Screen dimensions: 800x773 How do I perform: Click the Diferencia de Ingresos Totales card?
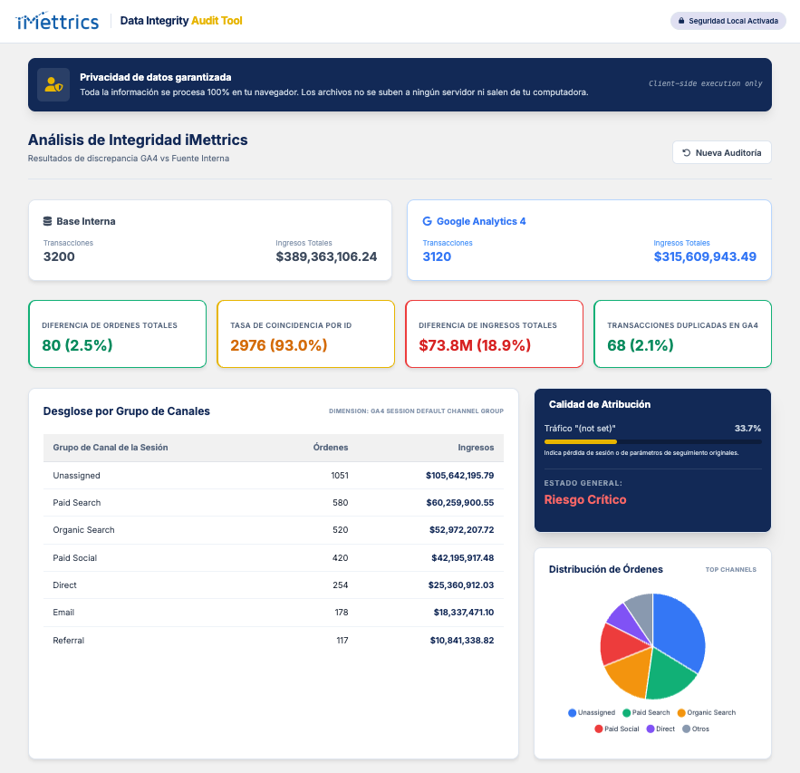(x=494, y=333)
